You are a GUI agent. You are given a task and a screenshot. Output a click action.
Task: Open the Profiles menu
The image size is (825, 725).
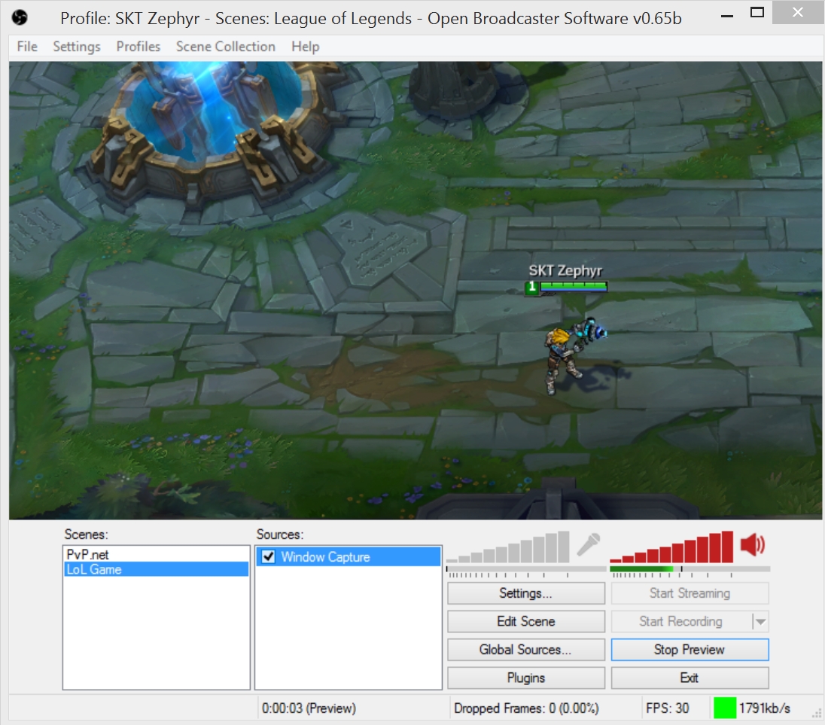(138, 46)
